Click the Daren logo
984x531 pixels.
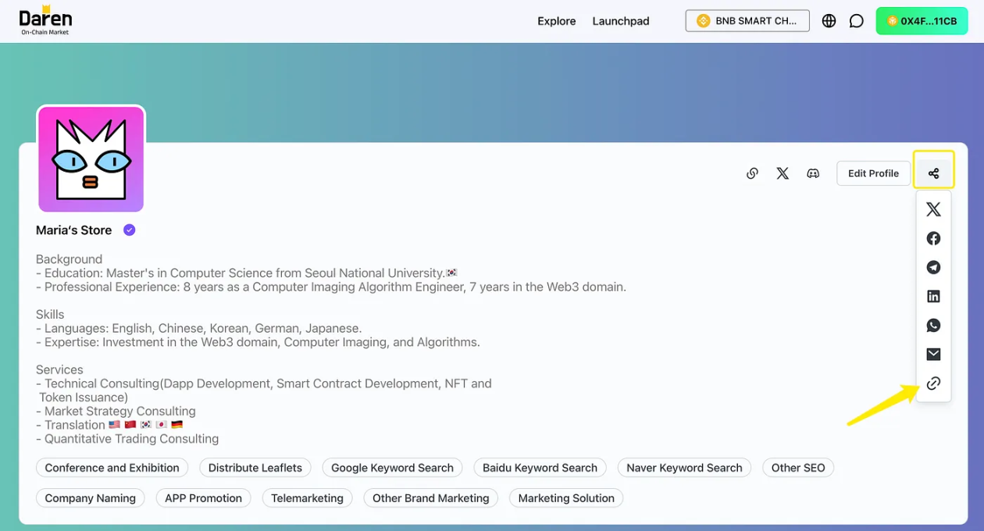point(45,21)
